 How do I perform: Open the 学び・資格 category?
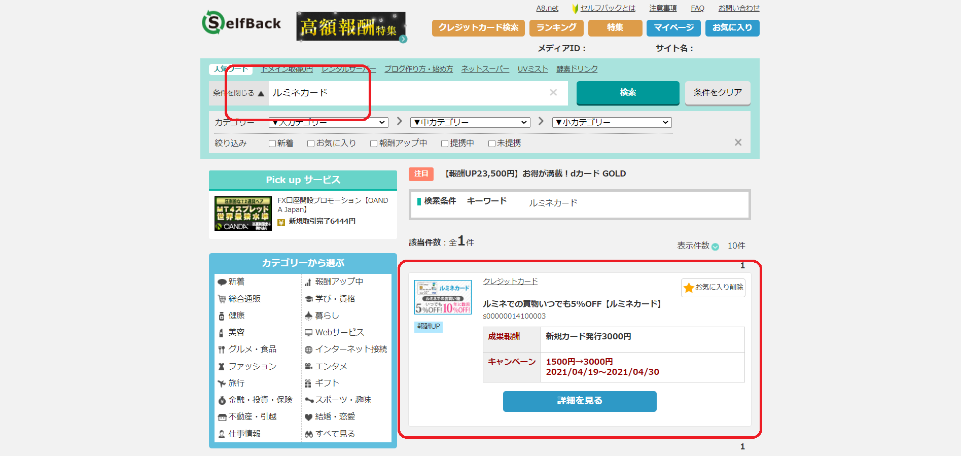pos(330,299)
